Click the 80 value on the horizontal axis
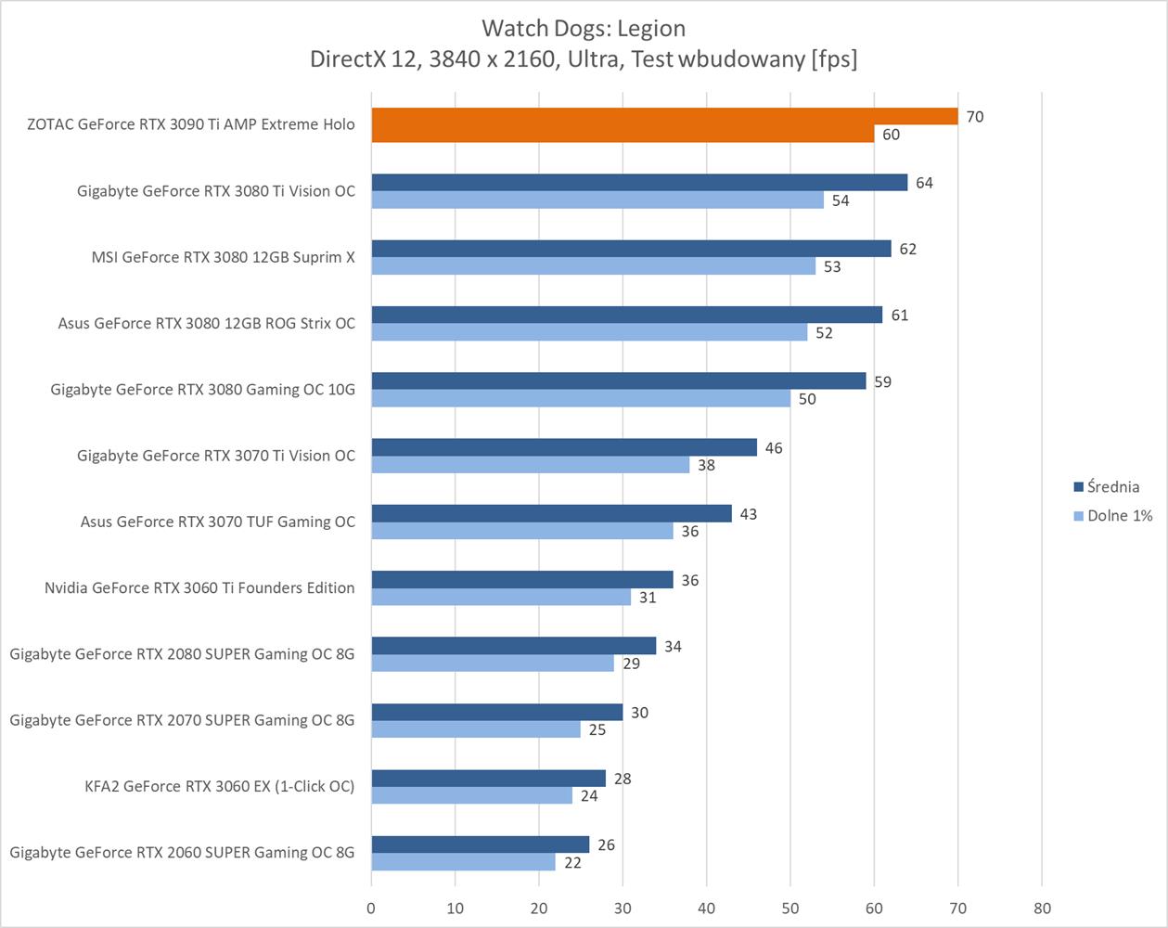1168x928 pixels. click(1042, 909)
